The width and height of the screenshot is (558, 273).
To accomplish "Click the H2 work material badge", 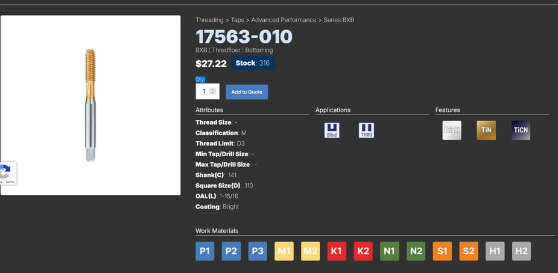I will 521,251.
